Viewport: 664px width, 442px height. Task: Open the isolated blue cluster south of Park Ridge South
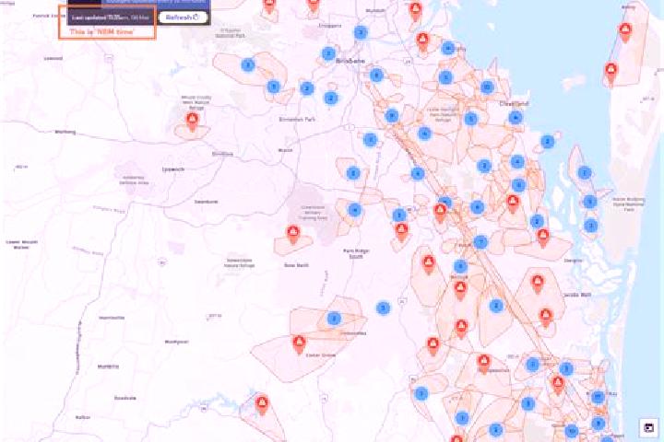[x=384, y=308]
